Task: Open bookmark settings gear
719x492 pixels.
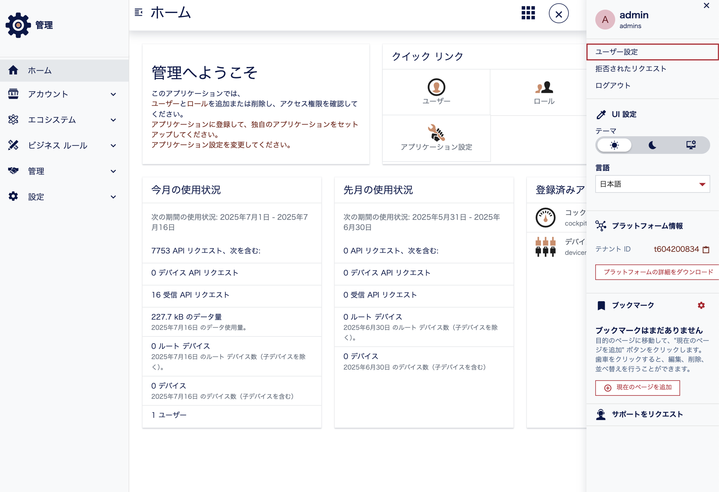Action: [x=701, y=305]
